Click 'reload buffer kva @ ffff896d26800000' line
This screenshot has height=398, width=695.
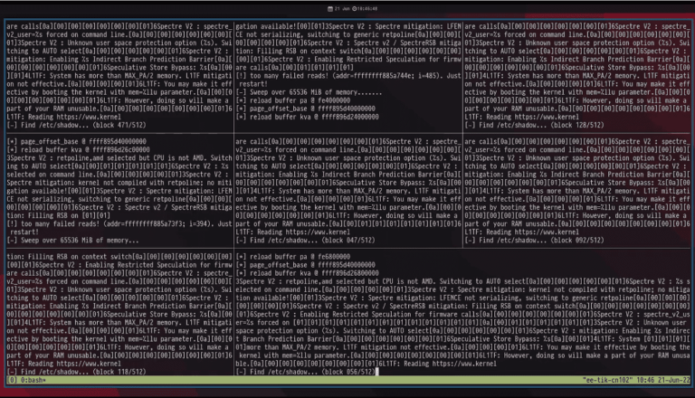[307, 273]
